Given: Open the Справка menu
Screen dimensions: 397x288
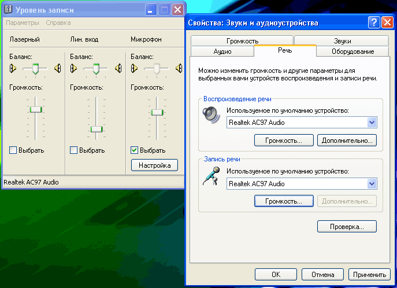Looking at the screenshot, I should tap(58, 23).
